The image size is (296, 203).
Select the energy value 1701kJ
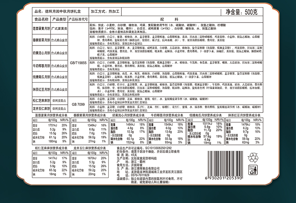coord(52,125)
